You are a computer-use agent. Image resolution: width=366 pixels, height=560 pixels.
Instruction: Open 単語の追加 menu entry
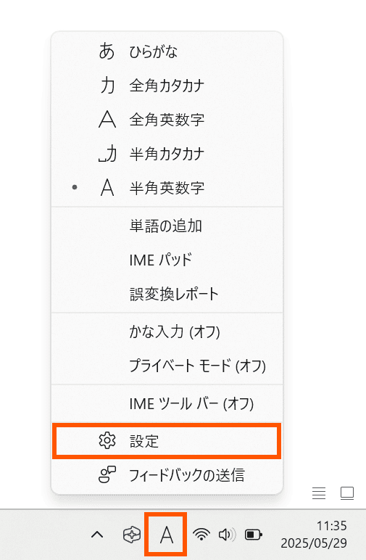tap(167, 226)
